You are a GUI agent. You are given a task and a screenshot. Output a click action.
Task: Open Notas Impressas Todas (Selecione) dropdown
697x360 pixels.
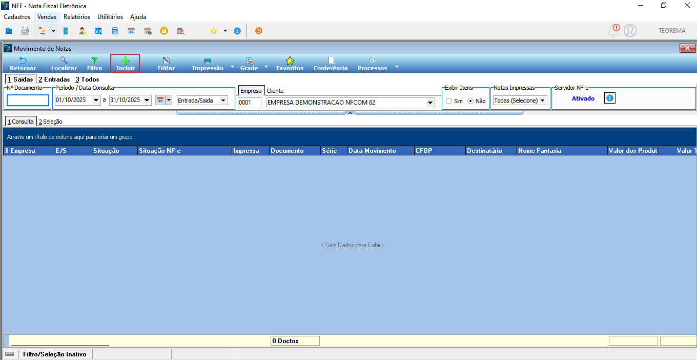click(x=520, y=101)
